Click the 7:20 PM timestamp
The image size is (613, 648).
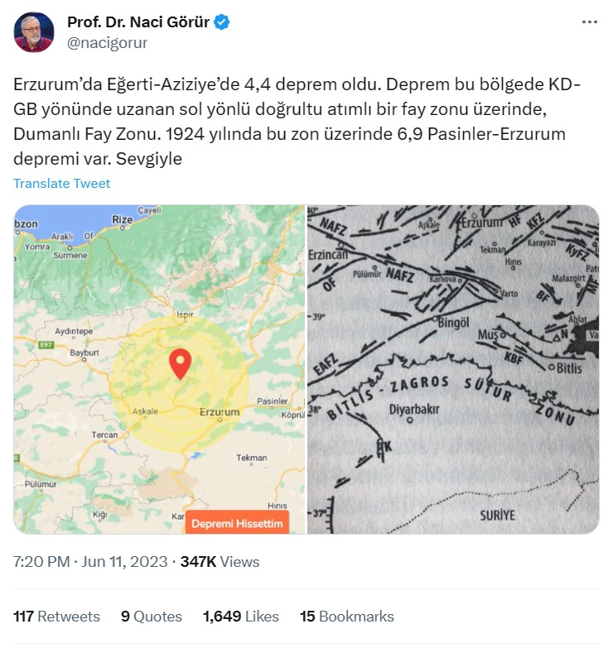point(41,562)
